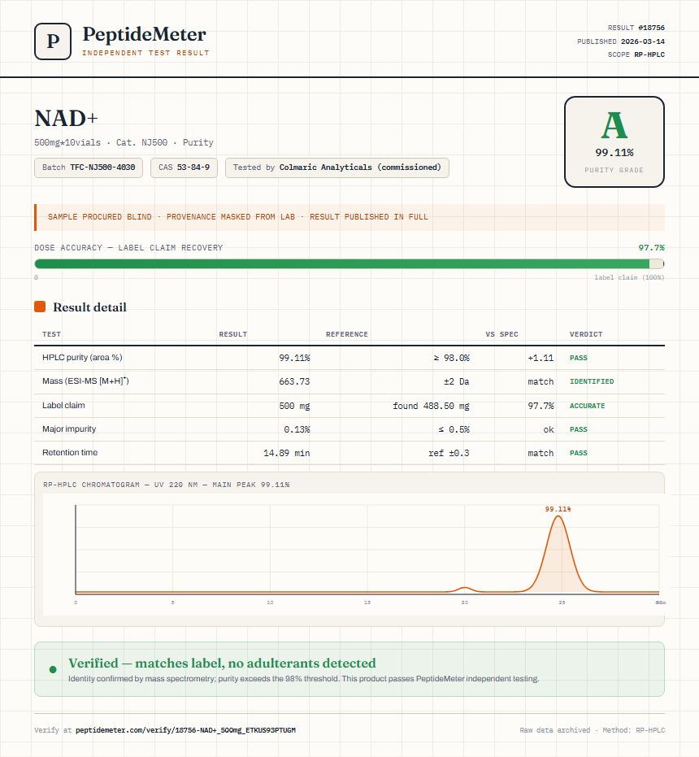Click the INDEPENDENT TEST RESULT tagline
The height and width of the screenshot is (757, 699).
(x=145, y=53)
